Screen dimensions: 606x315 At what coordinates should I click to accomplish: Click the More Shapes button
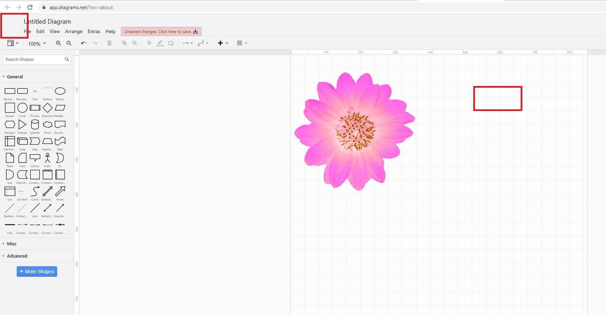[x=37, y=271]
